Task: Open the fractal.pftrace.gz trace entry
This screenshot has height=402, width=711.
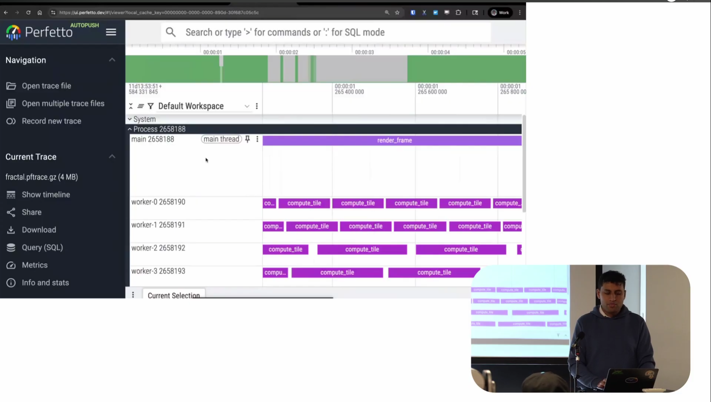Action: (41, 177)
